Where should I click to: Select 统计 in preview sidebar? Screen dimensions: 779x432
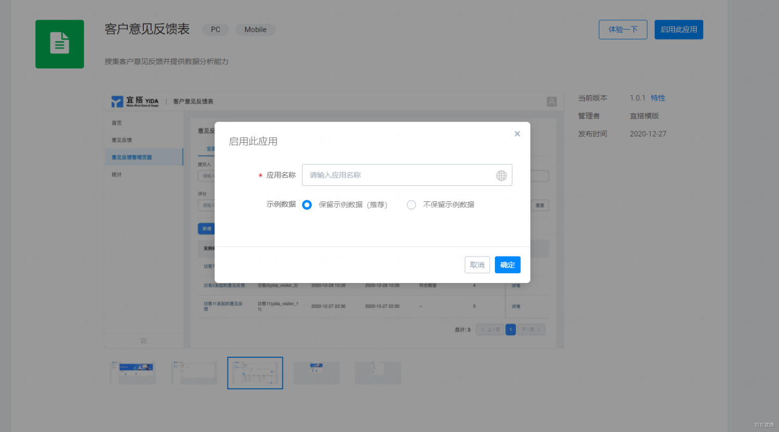[x=117, y=174]
